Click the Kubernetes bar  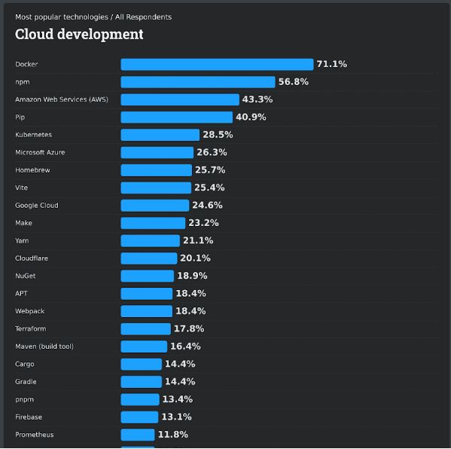click(160, 135)
